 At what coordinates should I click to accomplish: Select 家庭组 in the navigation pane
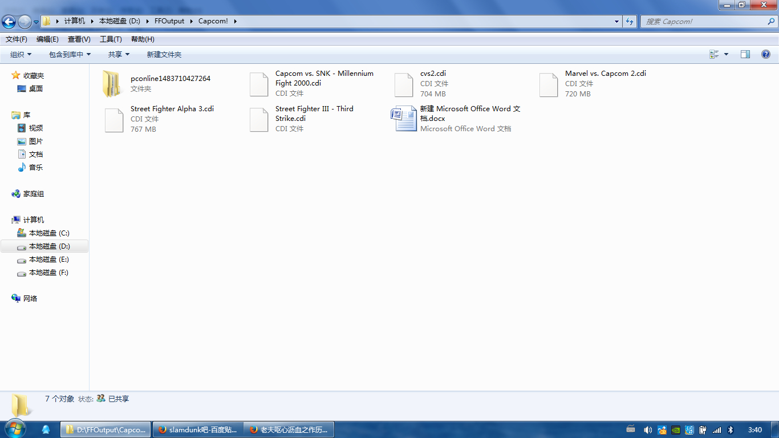tap(33, 193)
